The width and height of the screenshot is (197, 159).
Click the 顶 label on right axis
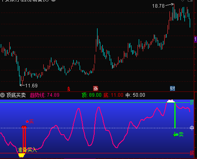pos(192,102)
